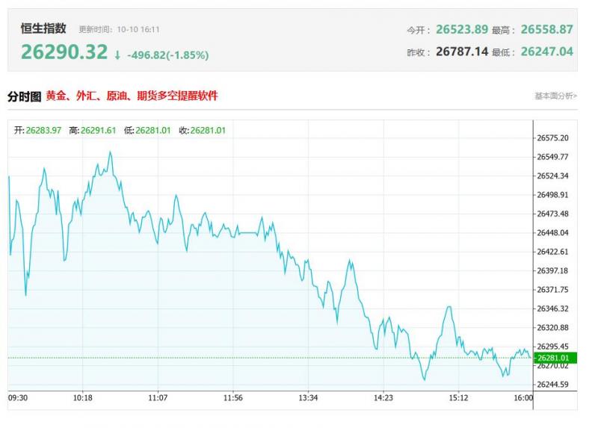Open the 基本面分析 link
598x428 pixels.
click(x=555, y=96)
